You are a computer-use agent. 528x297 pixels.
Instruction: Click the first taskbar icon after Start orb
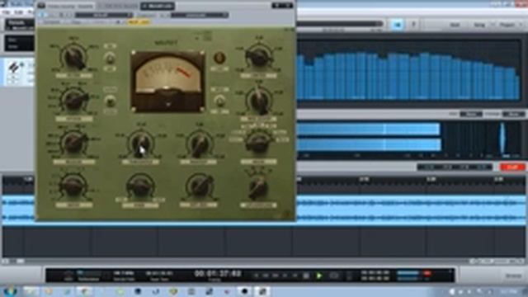(31, 291)
